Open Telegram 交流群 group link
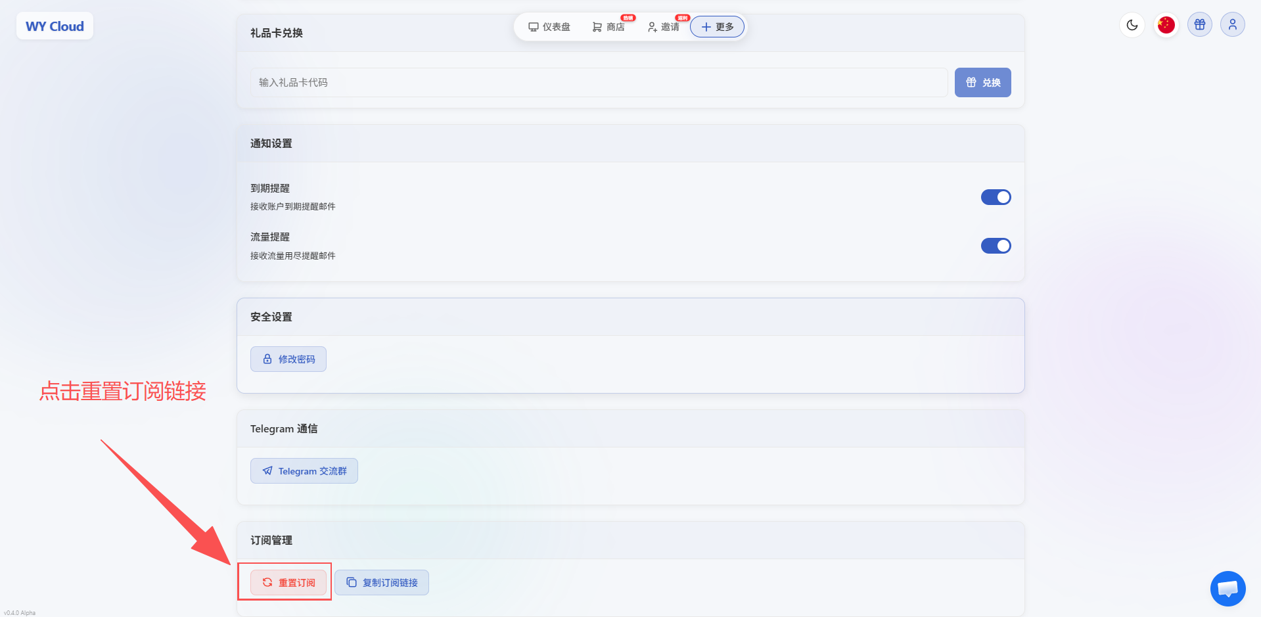Image resolution: width=1261 pixels, height=617 pixels. pos(304,471)
